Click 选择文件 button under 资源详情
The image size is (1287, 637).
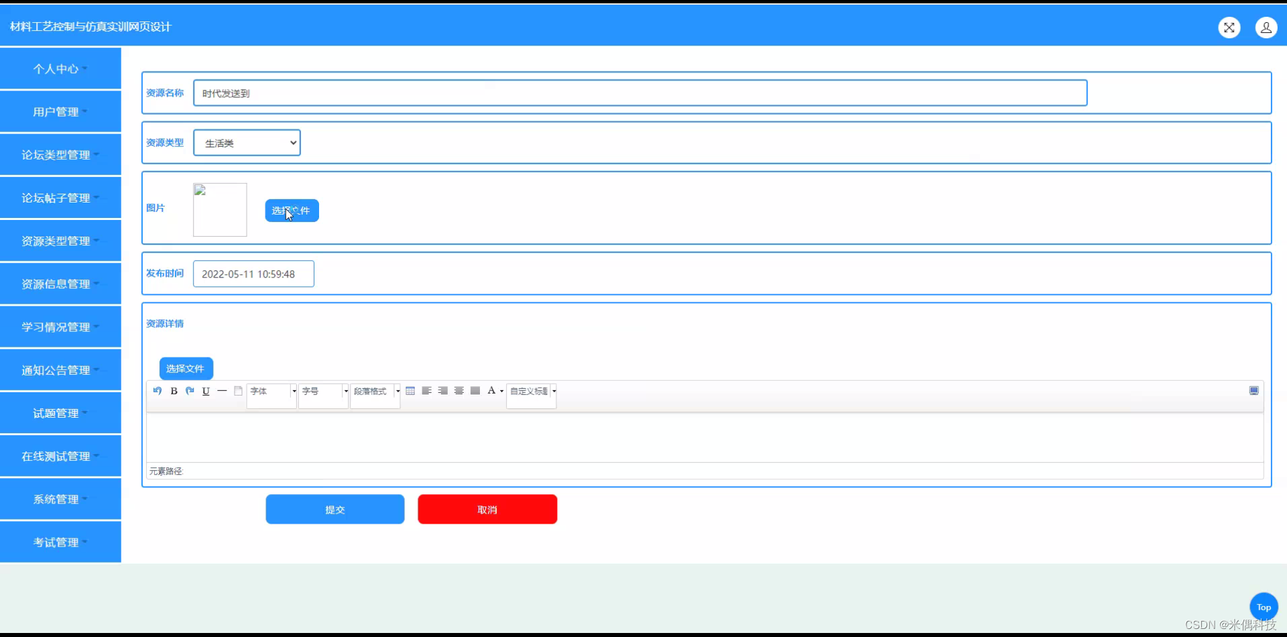coord(186,369)
